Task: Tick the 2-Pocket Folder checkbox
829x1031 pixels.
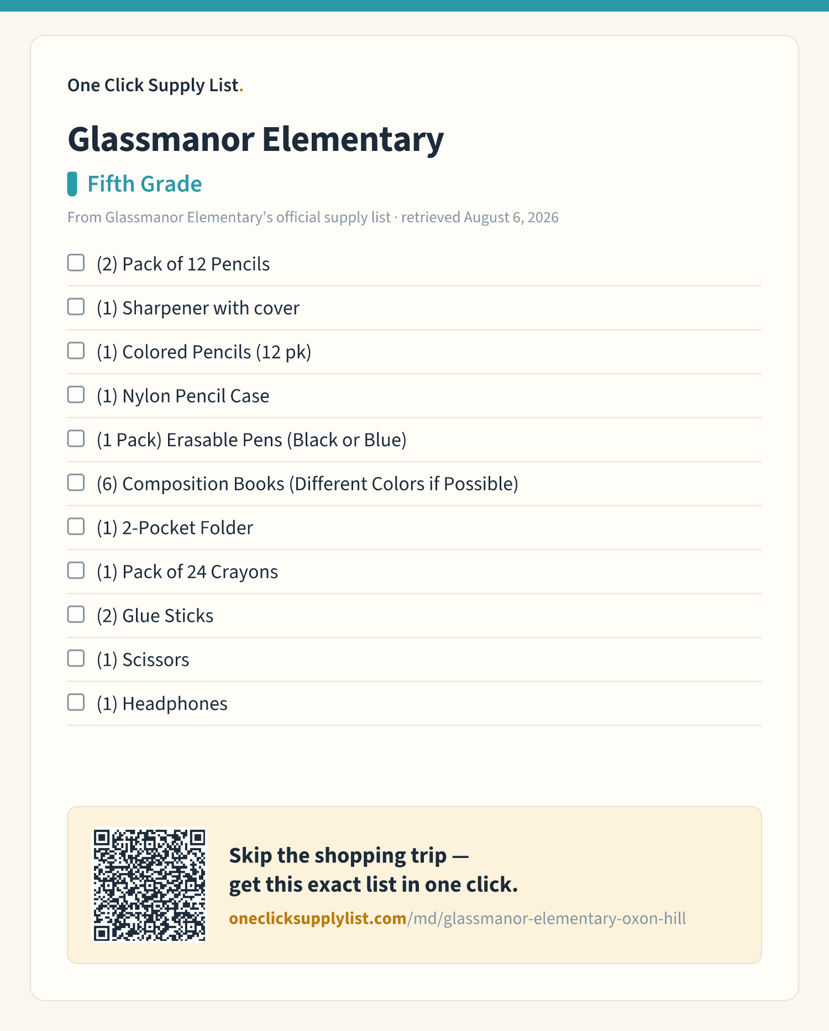Action: [76, 526]
